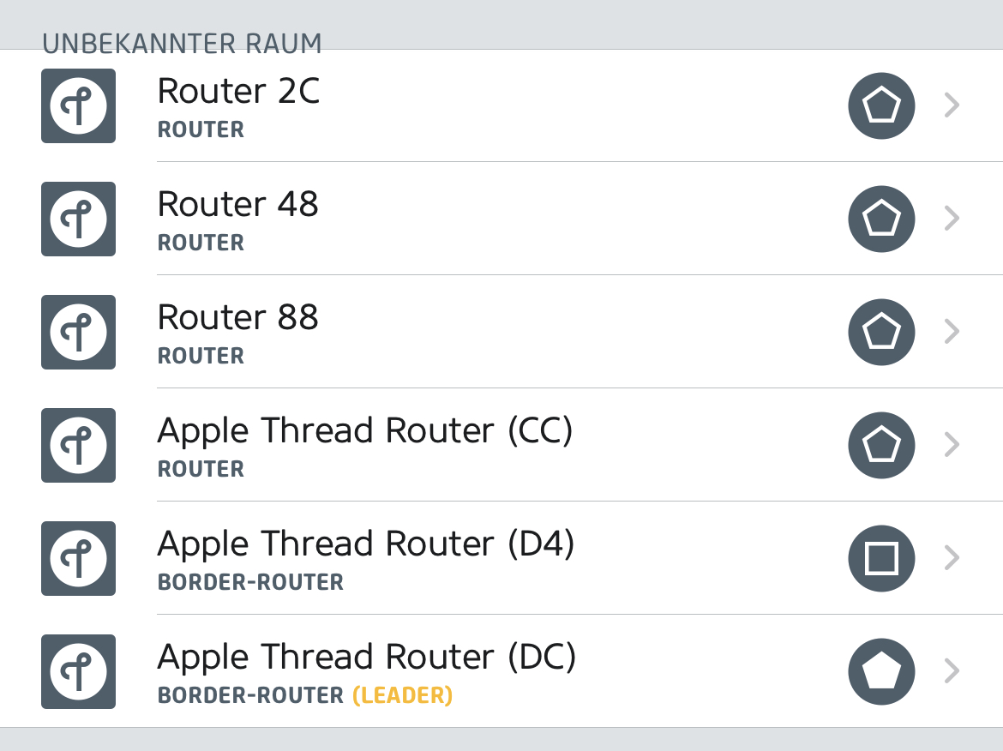Click the Thread icon beside Apple Thread Router (D4)
This screenshot has height=751, width=1003.
[78, 558]
